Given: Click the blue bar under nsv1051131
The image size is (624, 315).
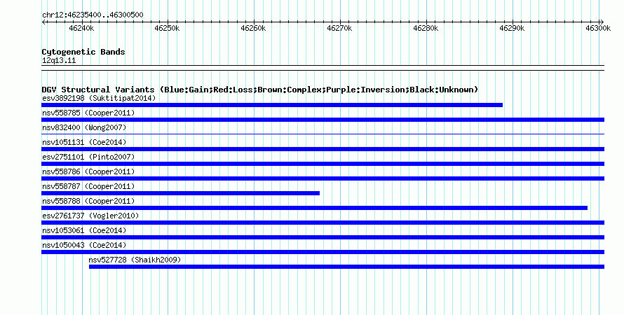Looking at the screenshot, I should click(x=323, y=149).
